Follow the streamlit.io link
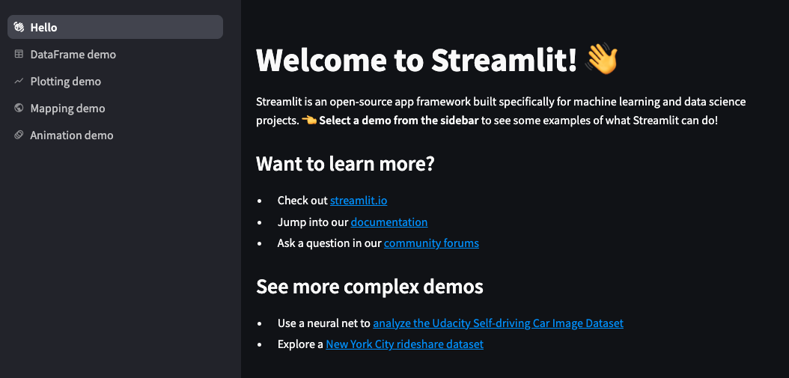 click(x=359, y=201)
